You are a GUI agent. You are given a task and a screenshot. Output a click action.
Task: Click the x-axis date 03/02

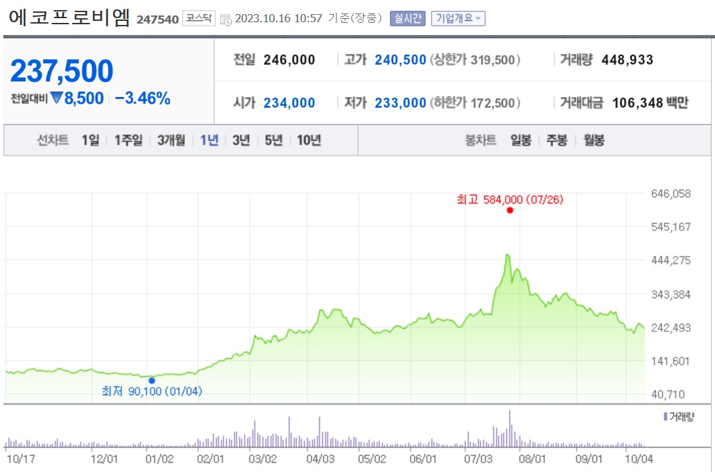click(262, 459)
